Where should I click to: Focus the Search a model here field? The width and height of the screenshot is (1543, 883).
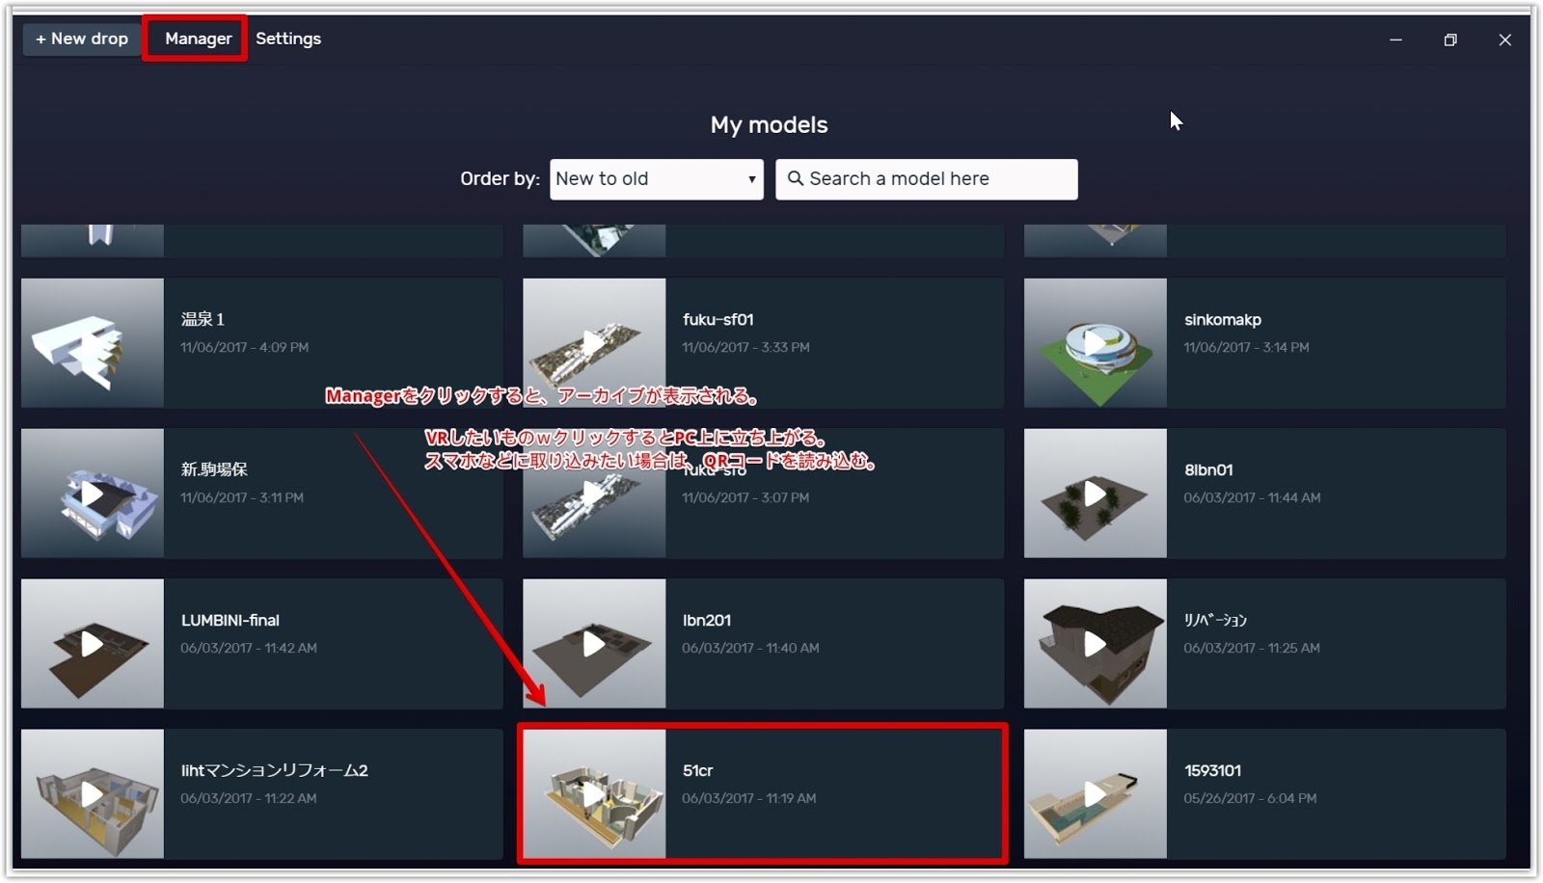(927, 179)
